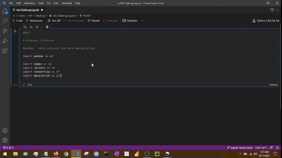The image size is (282, 158).
Task: Click Run All in notebook toolbar
Action: (54, 21)
